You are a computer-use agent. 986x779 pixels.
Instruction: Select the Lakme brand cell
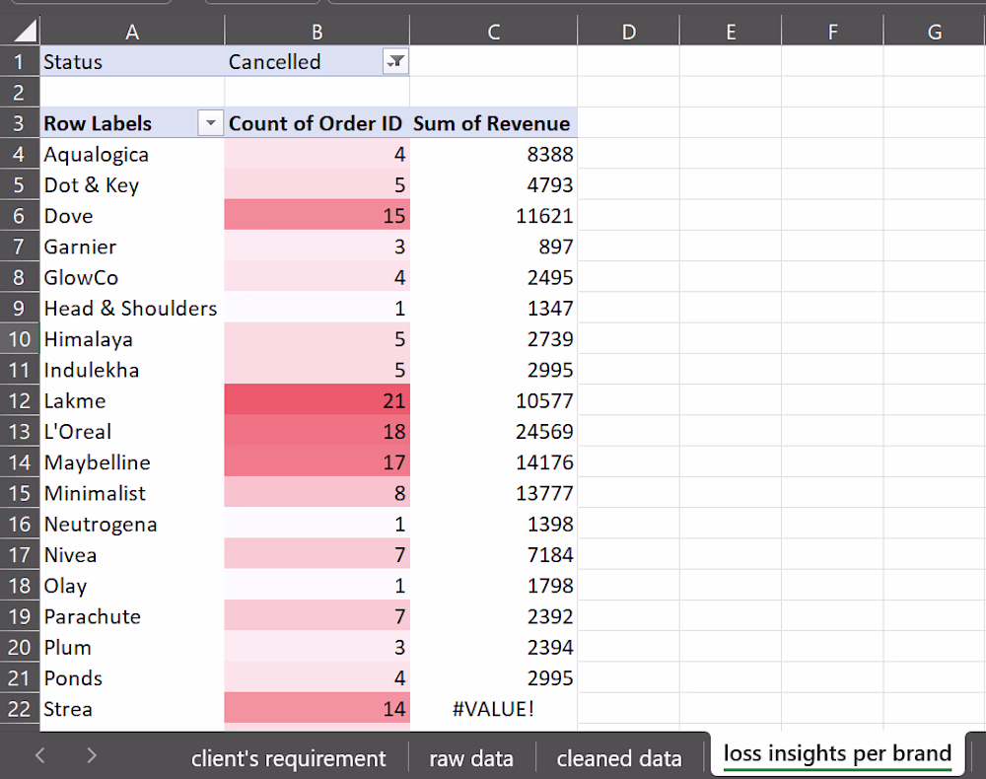132,400
